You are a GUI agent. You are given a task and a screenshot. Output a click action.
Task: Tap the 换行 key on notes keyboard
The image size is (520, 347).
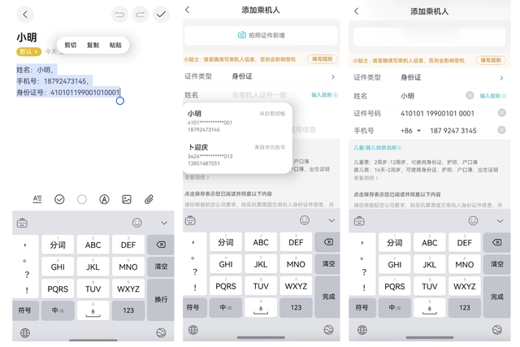(161, 299)
